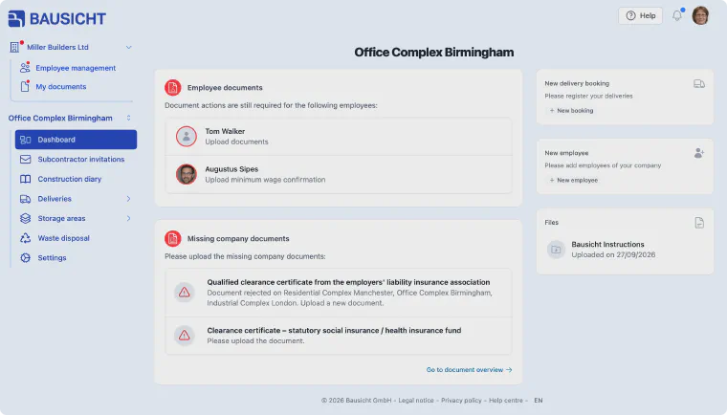
Task: Click the Settings gear icon
Action: [x=25, y=258]
